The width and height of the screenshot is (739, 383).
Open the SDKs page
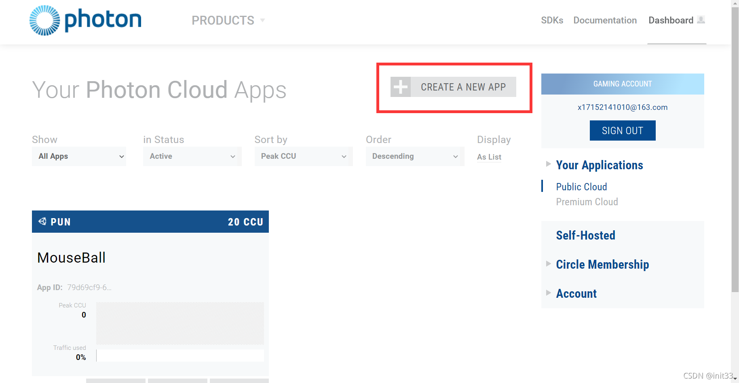coord(552,20)
